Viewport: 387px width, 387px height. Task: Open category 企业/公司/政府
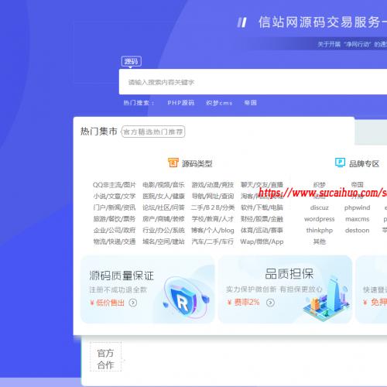click(x=115, y=230)
